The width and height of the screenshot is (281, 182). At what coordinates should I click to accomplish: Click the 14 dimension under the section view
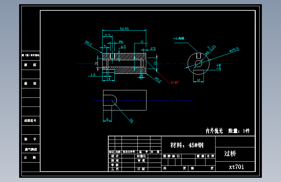pos(109,79)
